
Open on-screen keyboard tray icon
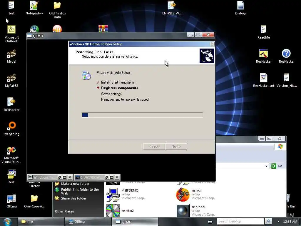click(210, 222)
